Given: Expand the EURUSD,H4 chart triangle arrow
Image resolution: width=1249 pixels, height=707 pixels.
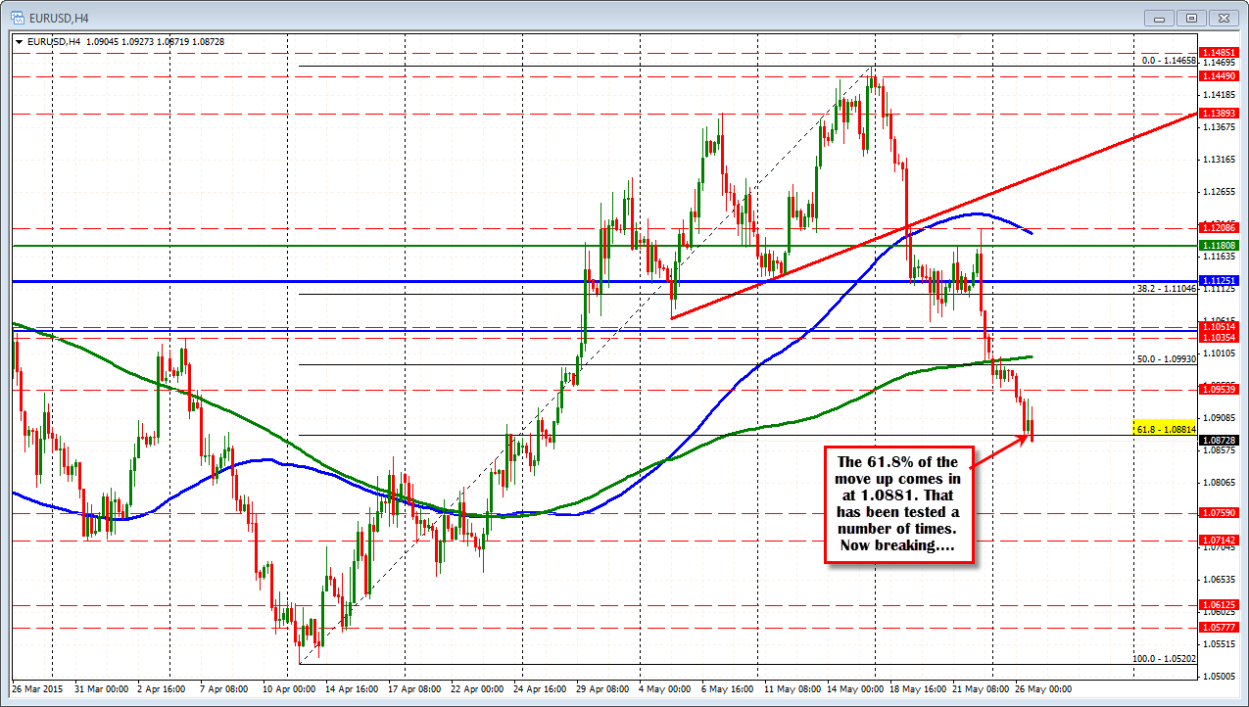Looking at the screenshot, I should [x=20, y=41].
